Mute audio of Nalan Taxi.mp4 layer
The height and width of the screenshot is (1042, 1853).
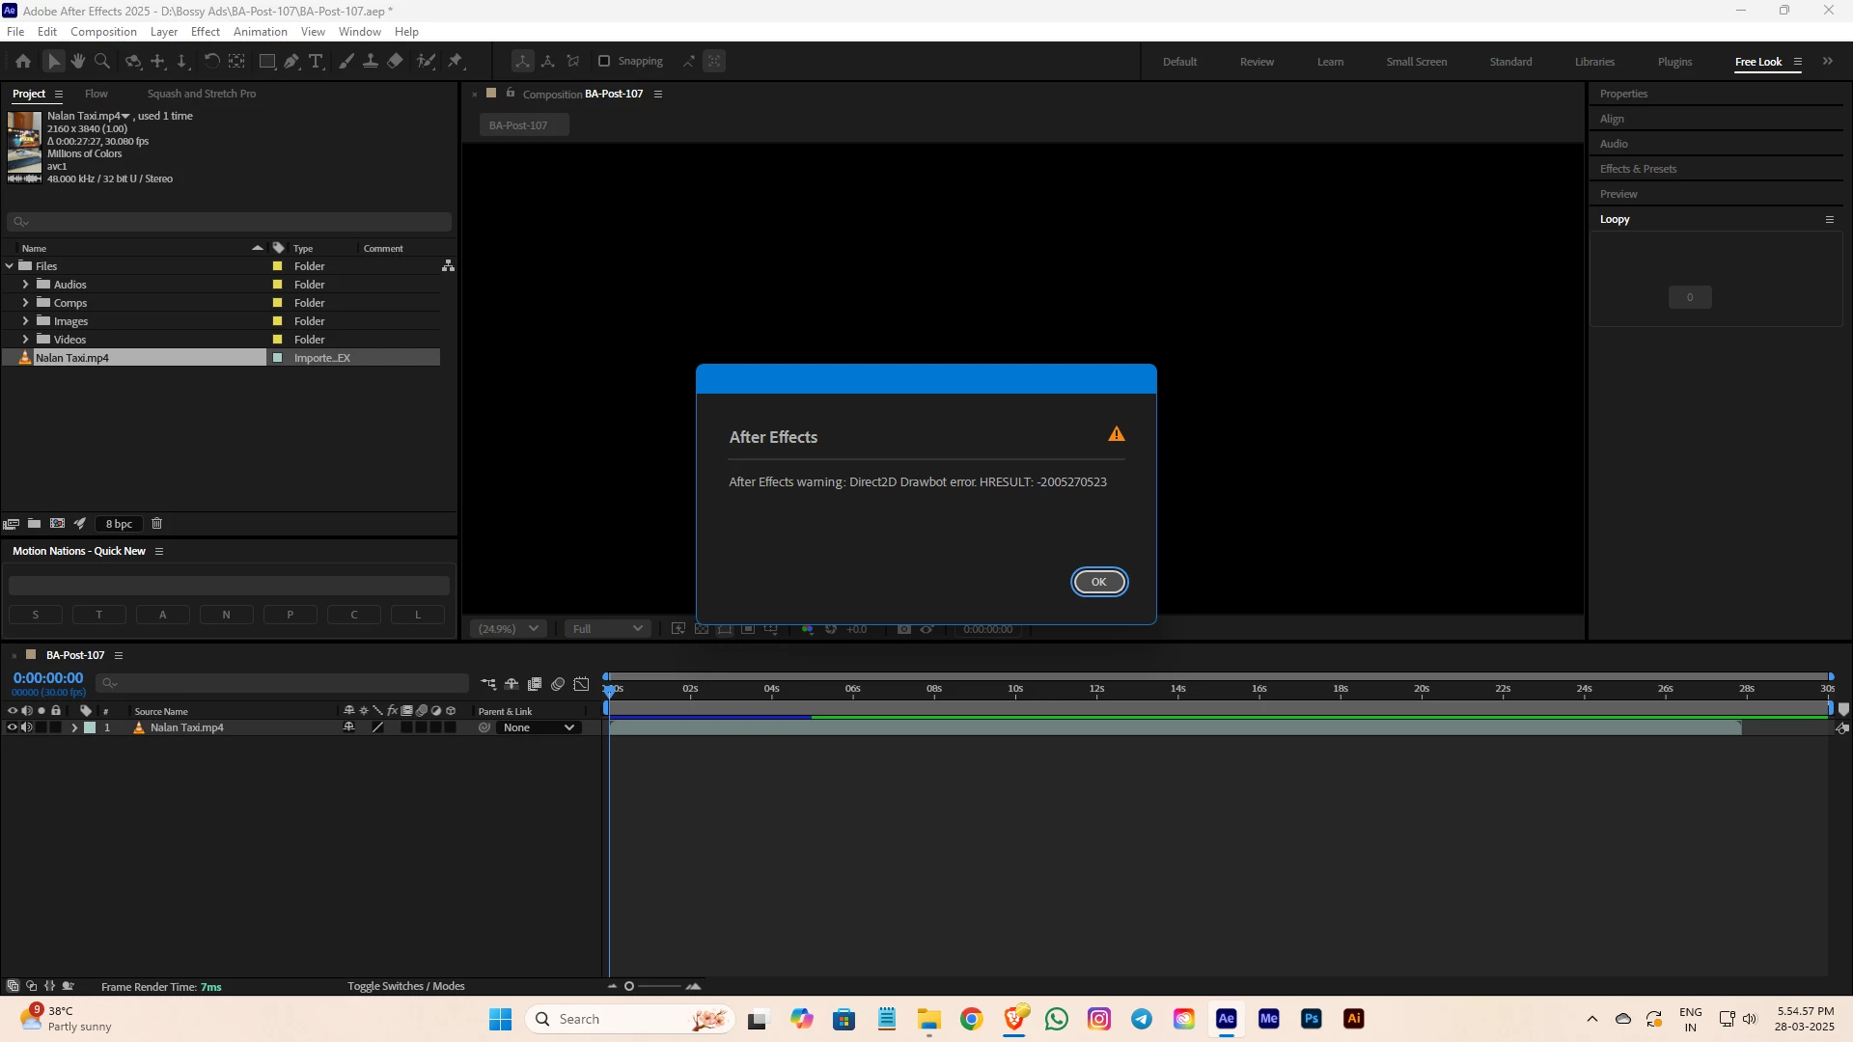[26, 728]
